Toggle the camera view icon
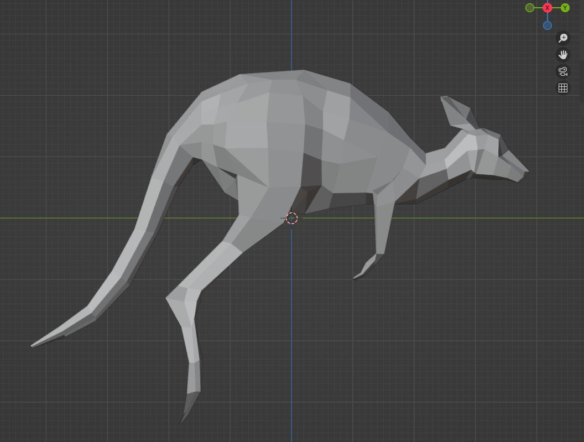 562,71
